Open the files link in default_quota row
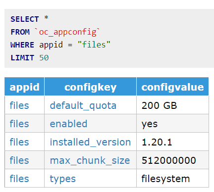This screenshot has width=214, height=192. point(19,105)
